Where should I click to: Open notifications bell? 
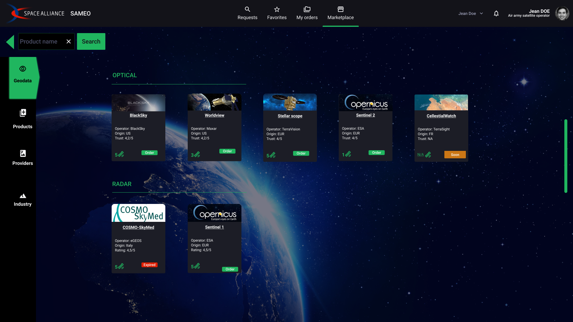coord(496,13)
